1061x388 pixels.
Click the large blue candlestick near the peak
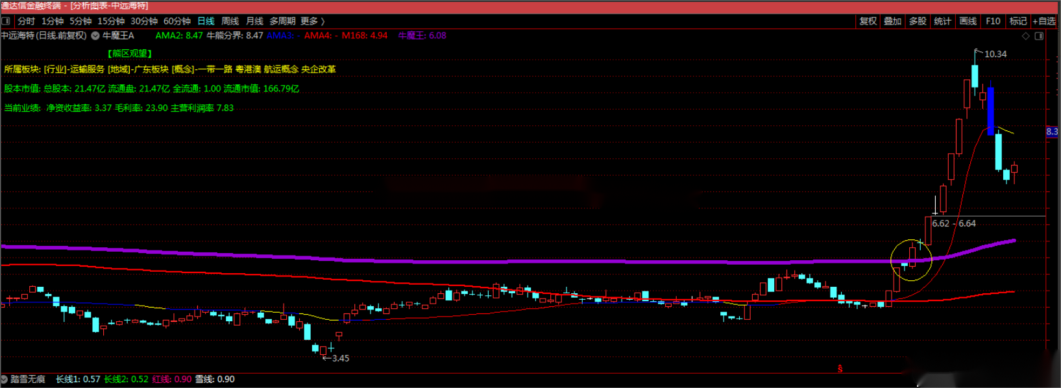click(990, 110)
